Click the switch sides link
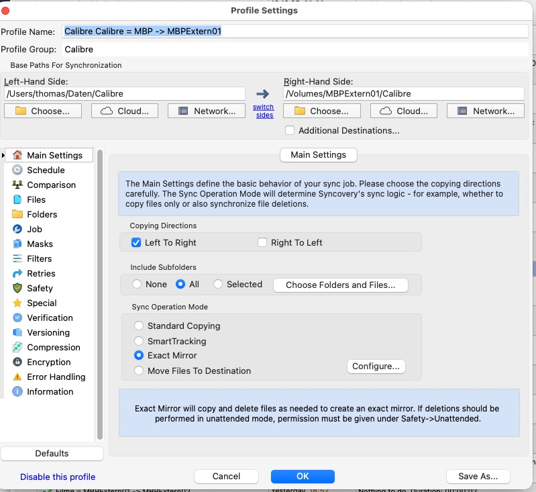Viewport: 536px width, 492px height. pos(263,111)
